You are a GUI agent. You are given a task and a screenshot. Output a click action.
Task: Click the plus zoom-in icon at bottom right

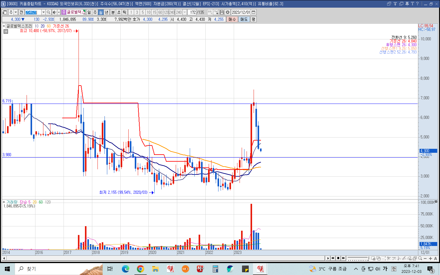[431, 258]
